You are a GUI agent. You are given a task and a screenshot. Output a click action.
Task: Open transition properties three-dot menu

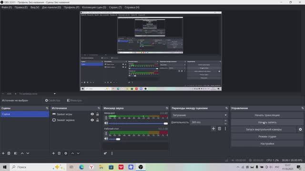pos(225,128)
